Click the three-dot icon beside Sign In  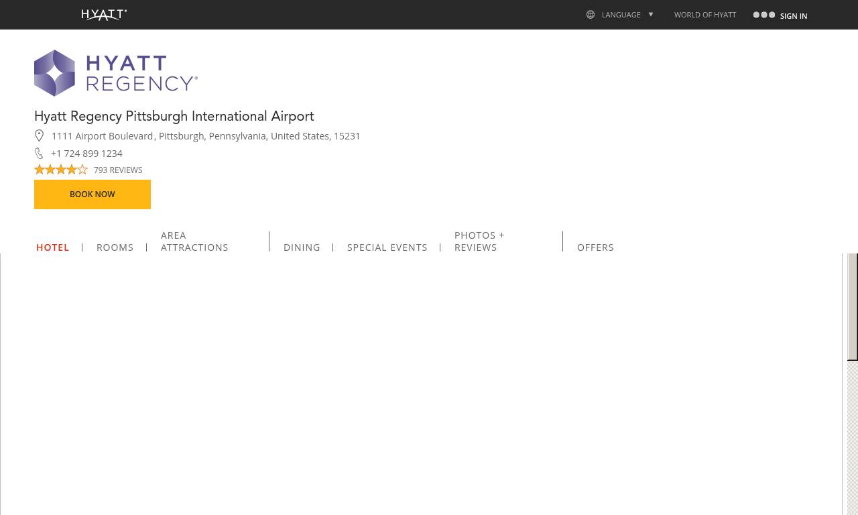[x=763, y=15]
